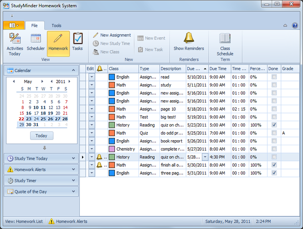Click the New Event option
The image size is (303, 229).
click(151, 38)
